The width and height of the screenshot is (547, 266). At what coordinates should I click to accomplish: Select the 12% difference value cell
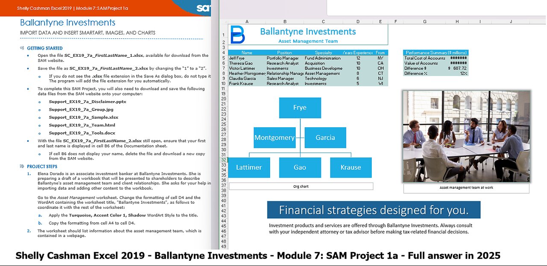(x=457, y=73)
